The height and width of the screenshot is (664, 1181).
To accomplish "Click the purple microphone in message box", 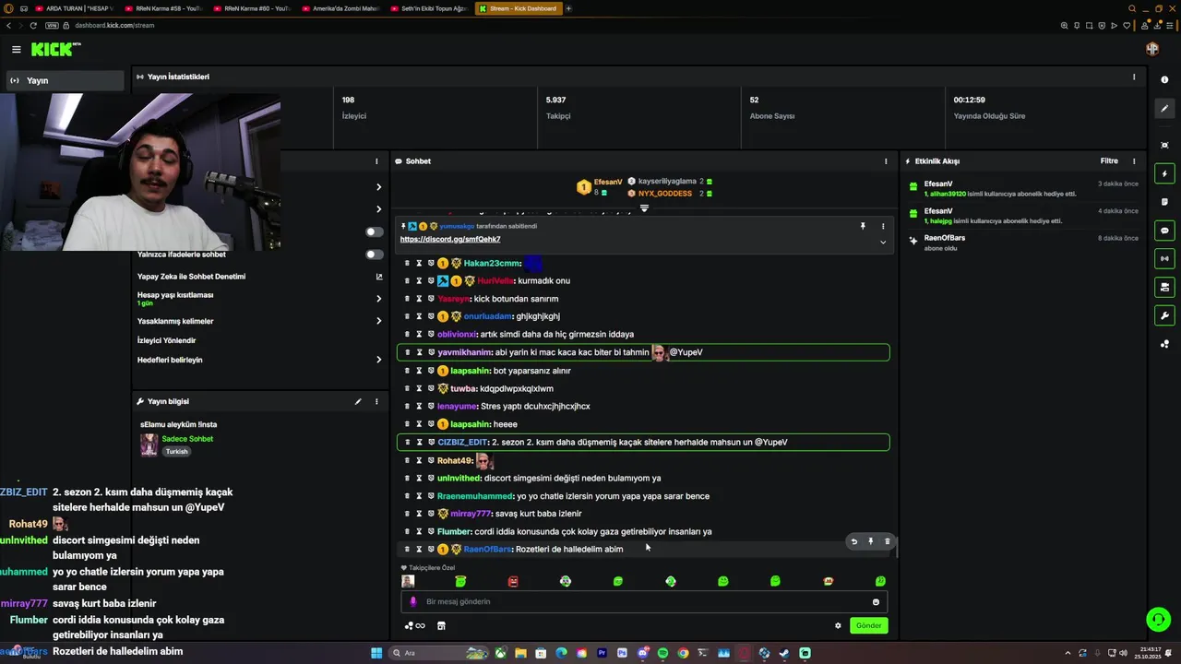I will pyautogui.click(x=412, y=601).
